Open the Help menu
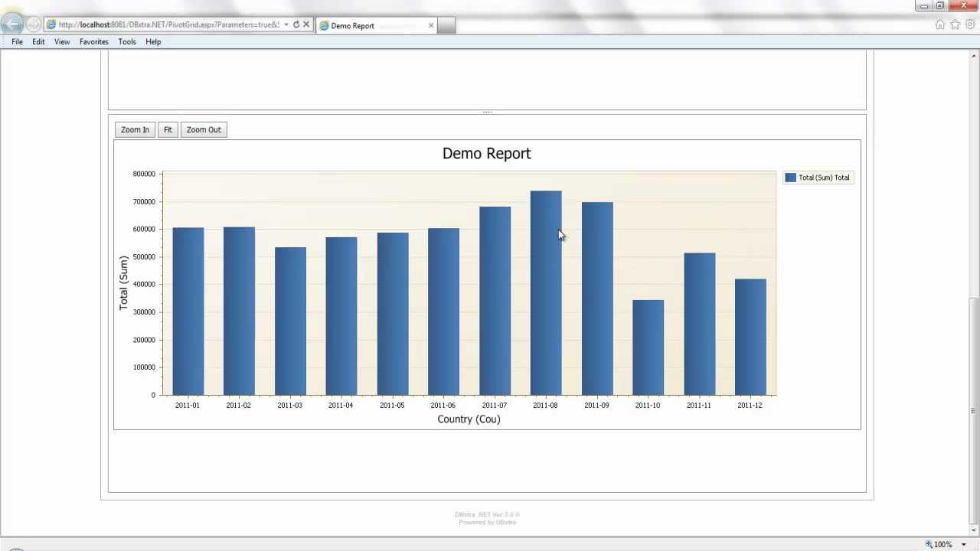 coord(153,41)
